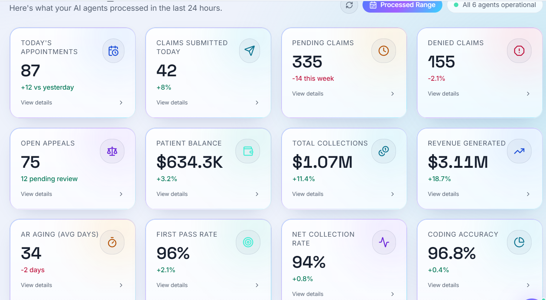The image size is (546, 300).
Task: Click the wallet icon on Patient Balance card
Action: (x=248, y=151)
